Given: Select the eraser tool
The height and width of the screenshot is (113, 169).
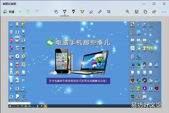Looking at the screenshot, I should click(x=91, y=12).
